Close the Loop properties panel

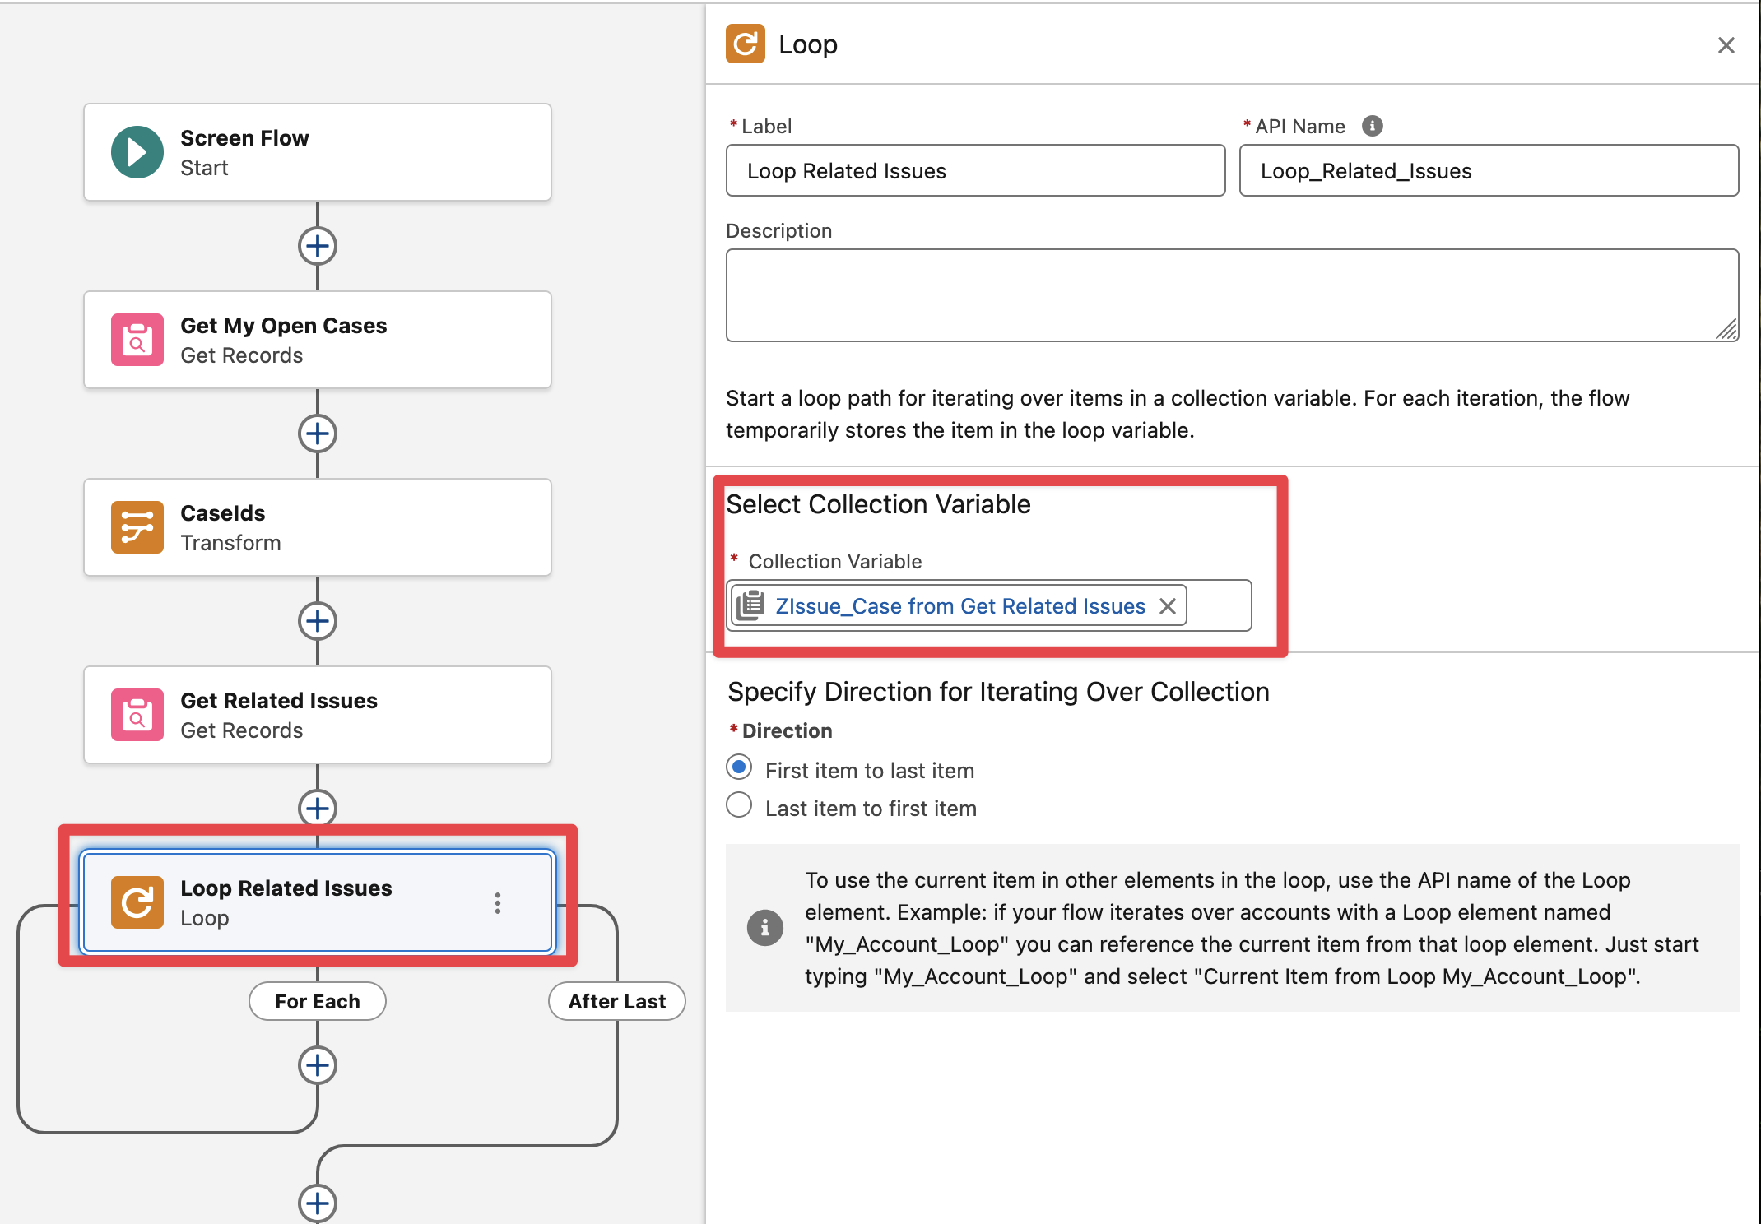point(1726,45)
